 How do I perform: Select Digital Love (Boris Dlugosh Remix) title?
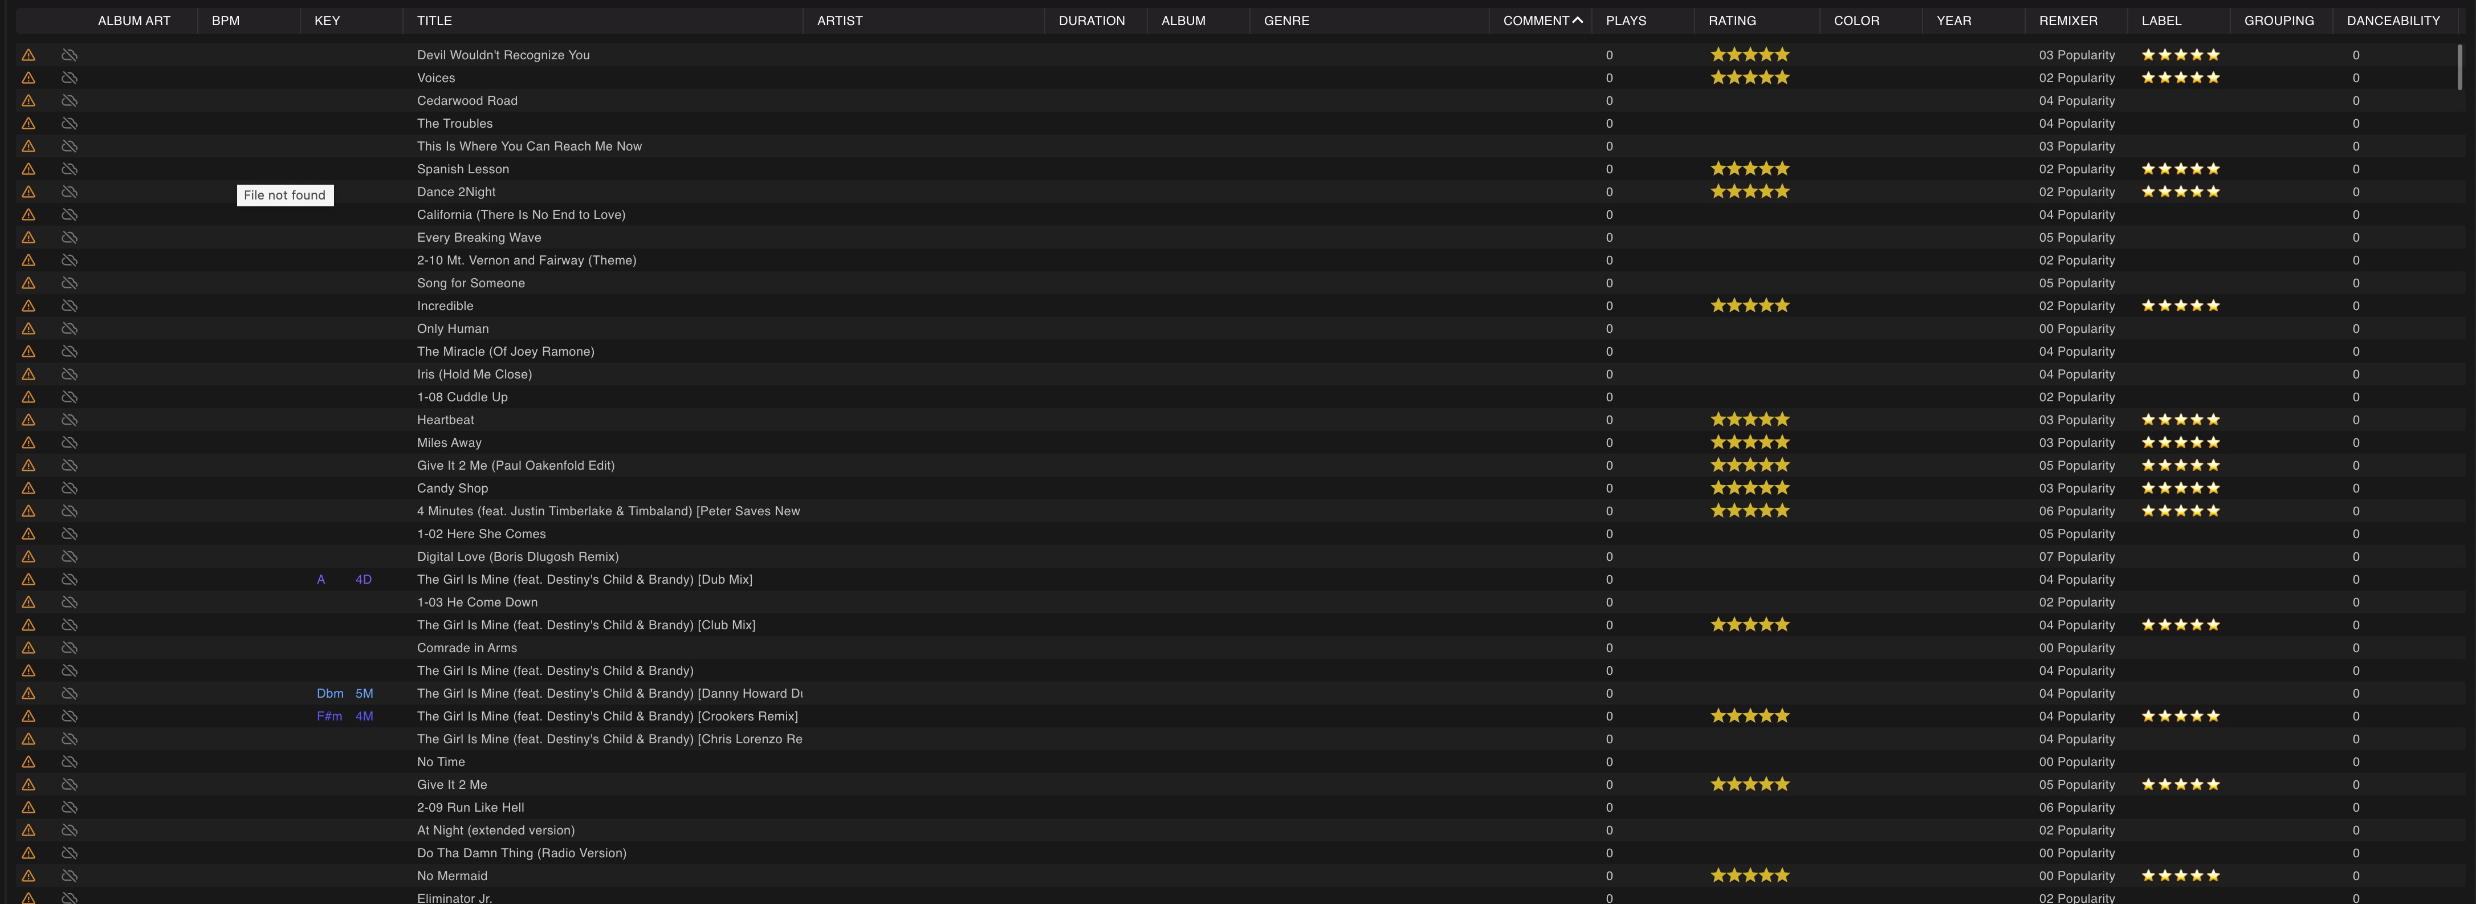click(x=517, y=557)
